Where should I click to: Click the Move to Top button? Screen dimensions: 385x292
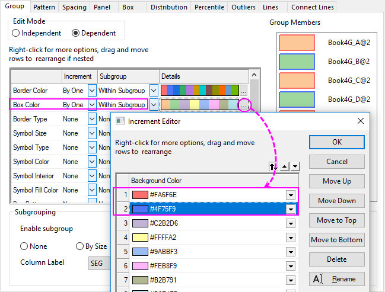click(336, 220)
